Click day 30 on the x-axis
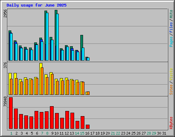The image size is (175, 137). (159, 133)
